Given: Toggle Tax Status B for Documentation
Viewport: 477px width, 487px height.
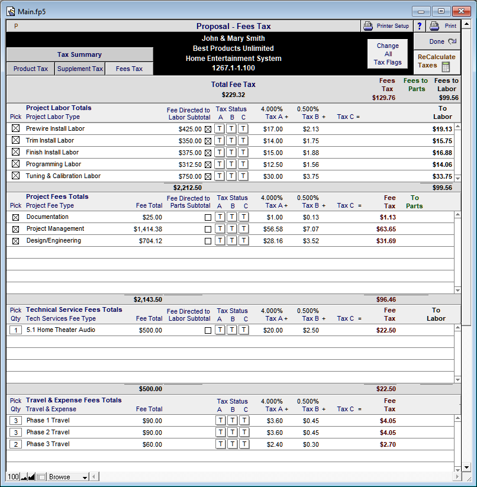Looking at the screenshot, I should 232,217.
